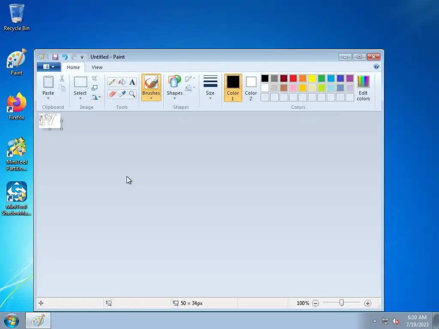Switch to the View ribbon tab
This screenshot has width=439, height=329.
click(97, 67)
